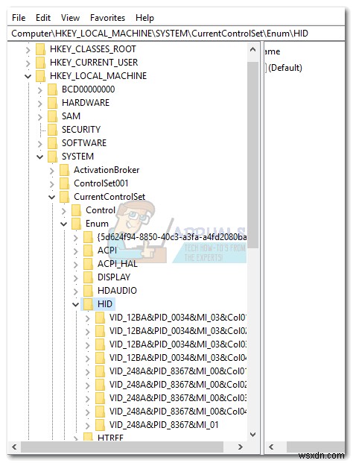Click the HID folder icon
This screenshot has height=463, width=353.
(x=88, y=304)
